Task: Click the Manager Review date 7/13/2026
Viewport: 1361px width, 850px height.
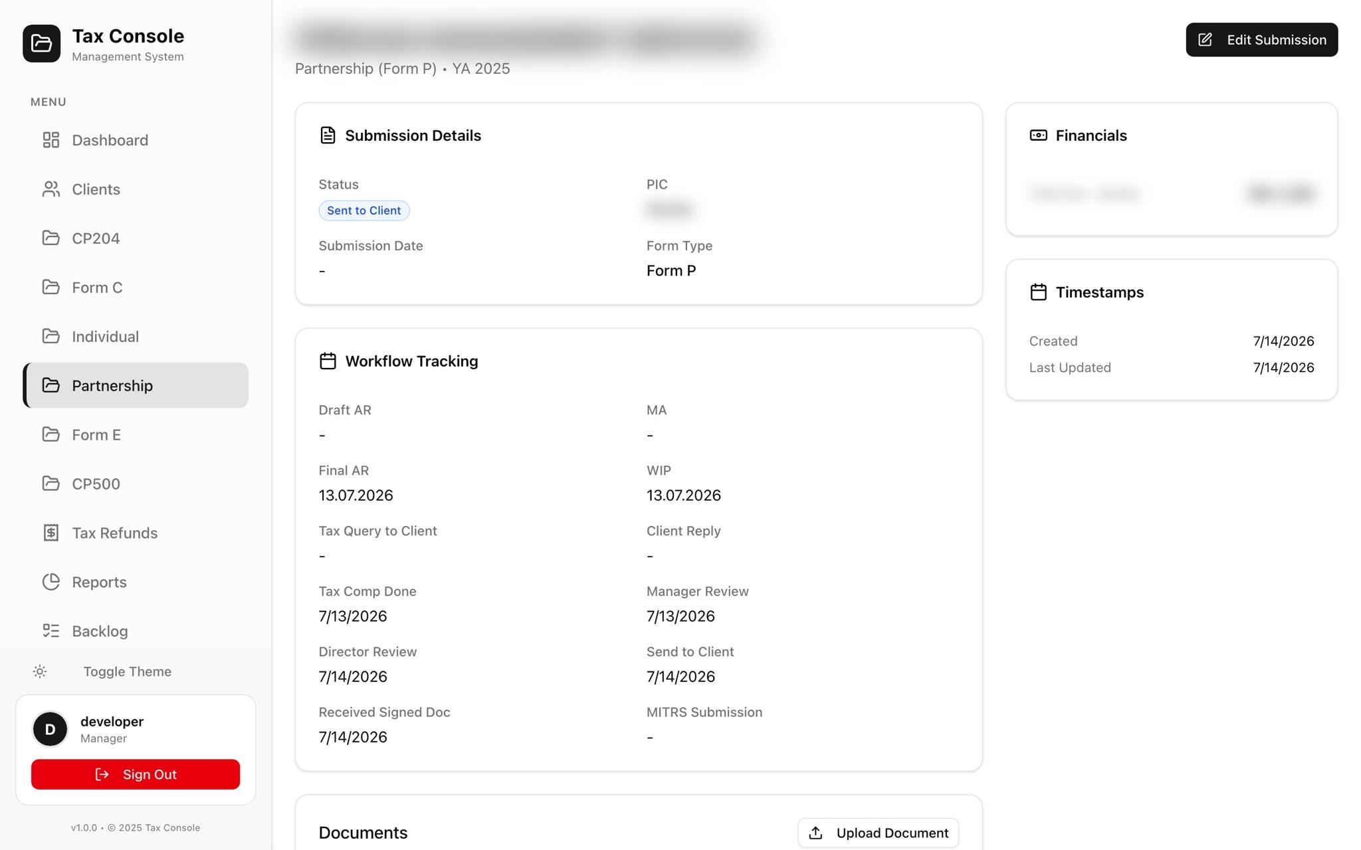Action: pos(680,616)
